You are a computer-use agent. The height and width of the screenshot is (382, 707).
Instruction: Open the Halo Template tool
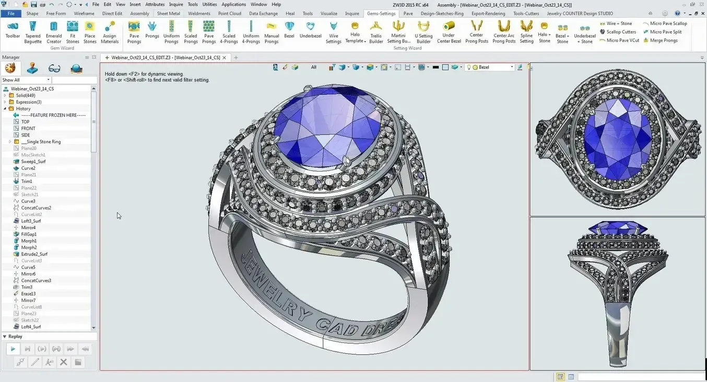[x=355, y=31]
